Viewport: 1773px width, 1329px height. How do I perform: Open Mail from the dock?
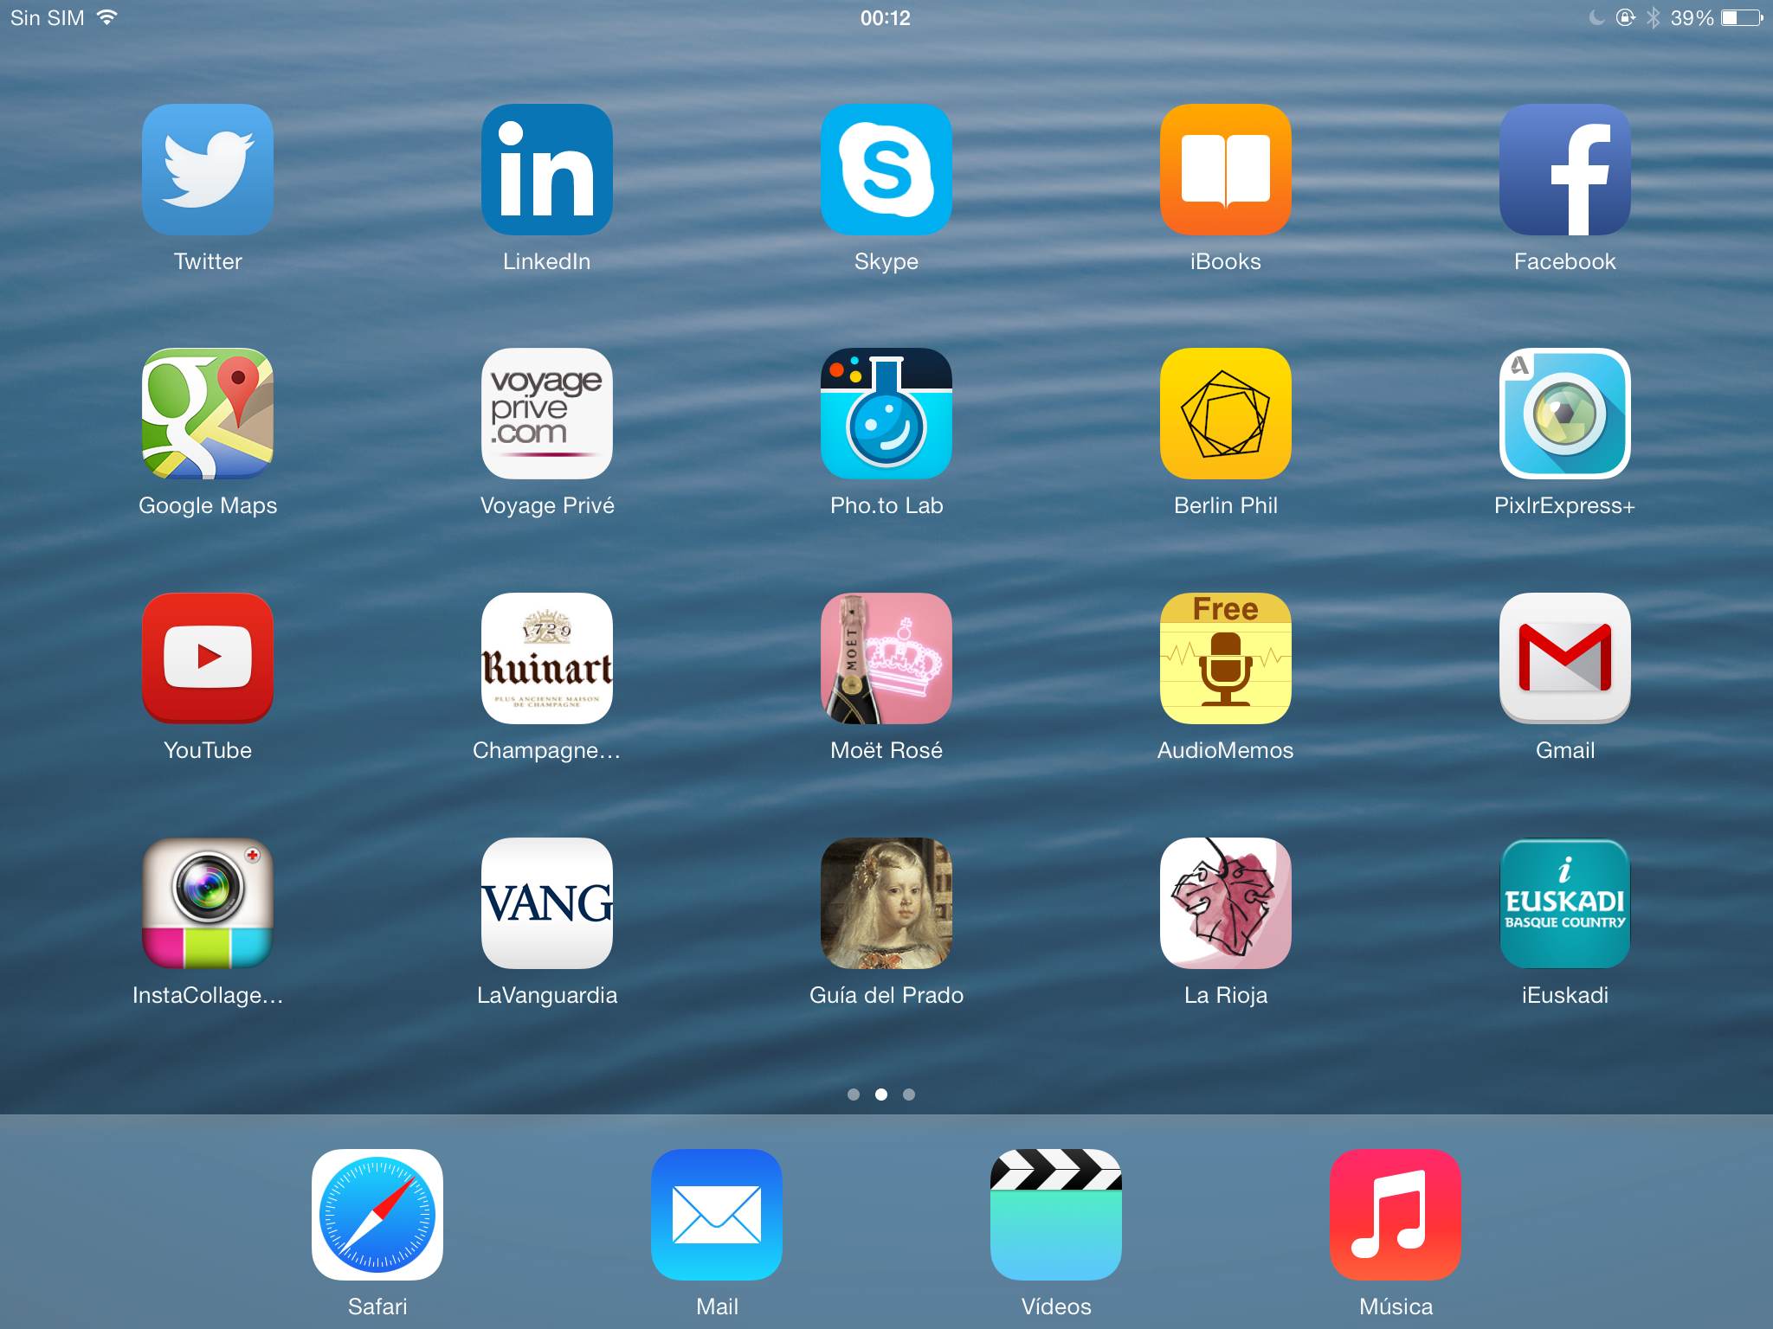click(x=717, y=1215)
